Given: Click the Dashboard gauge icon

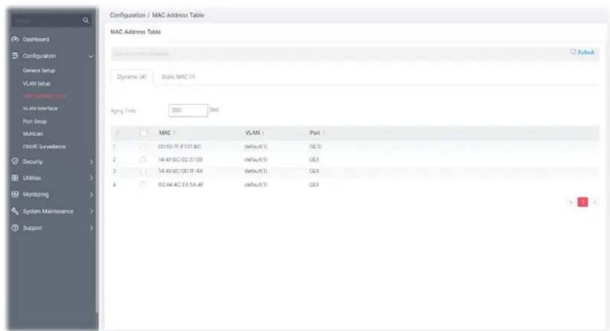Looking at the screenshot, I should pyautogui.click(x=15, y=39).
